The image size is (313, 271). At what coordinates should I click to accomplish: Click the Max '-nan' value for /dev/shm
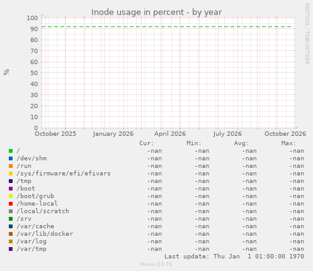coord(297,158)
